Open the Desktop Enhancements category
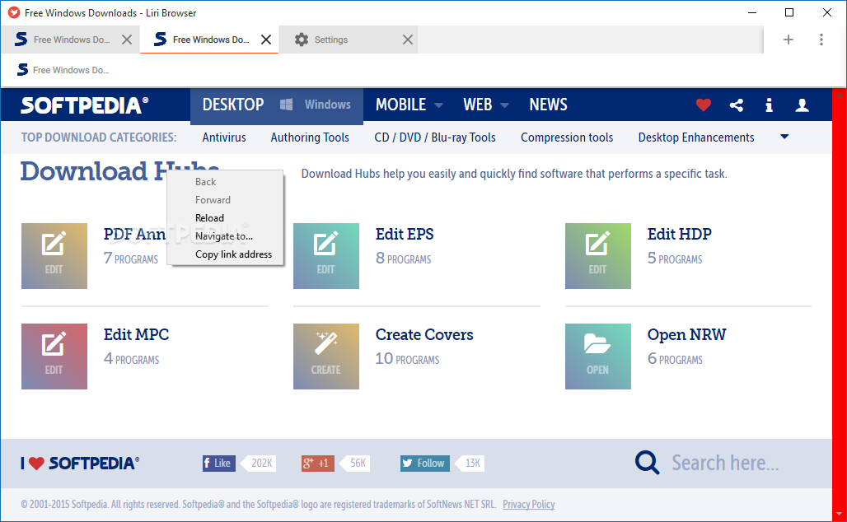Image resolution: width=847 pixels, height=522 pixels. tap(696, 137)
